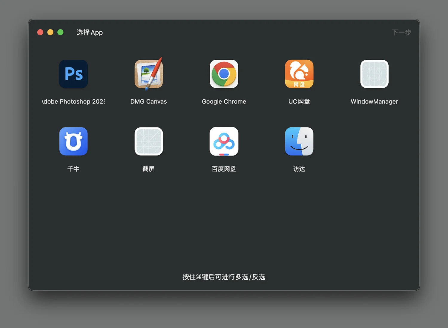The image size is (448, 328).
Task: Close the window with red button
Action: point(40,32)
